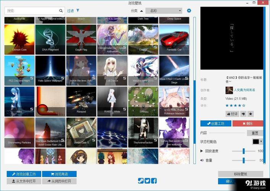Click the 好评 thumbs-up button
Screen dimensions: 270x191
pos(232,114)
